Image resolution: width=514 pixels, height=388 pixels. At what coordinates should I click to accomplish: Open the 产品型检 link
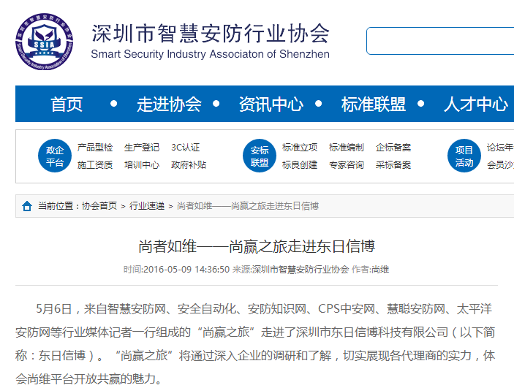point(95,148)
